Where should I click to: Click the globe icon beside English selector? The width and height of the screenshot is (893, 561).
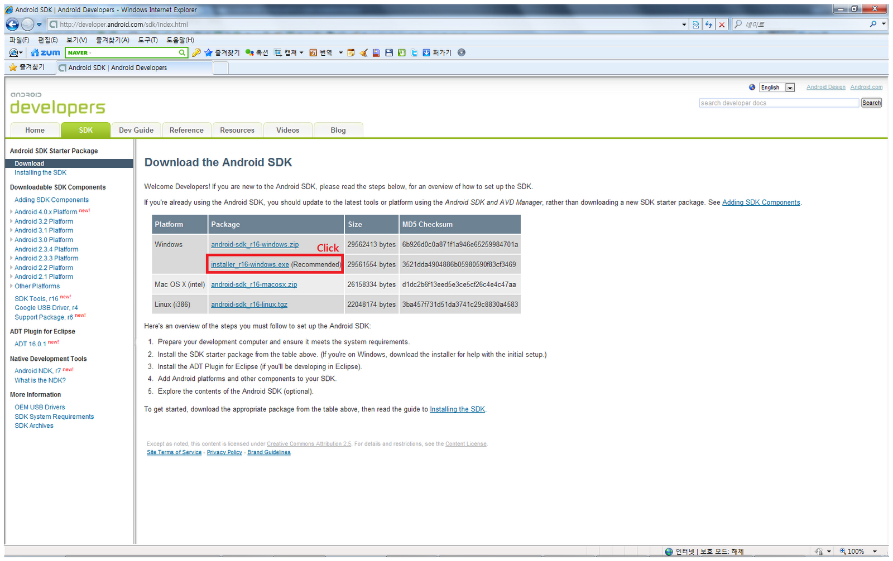click(752, 87)
